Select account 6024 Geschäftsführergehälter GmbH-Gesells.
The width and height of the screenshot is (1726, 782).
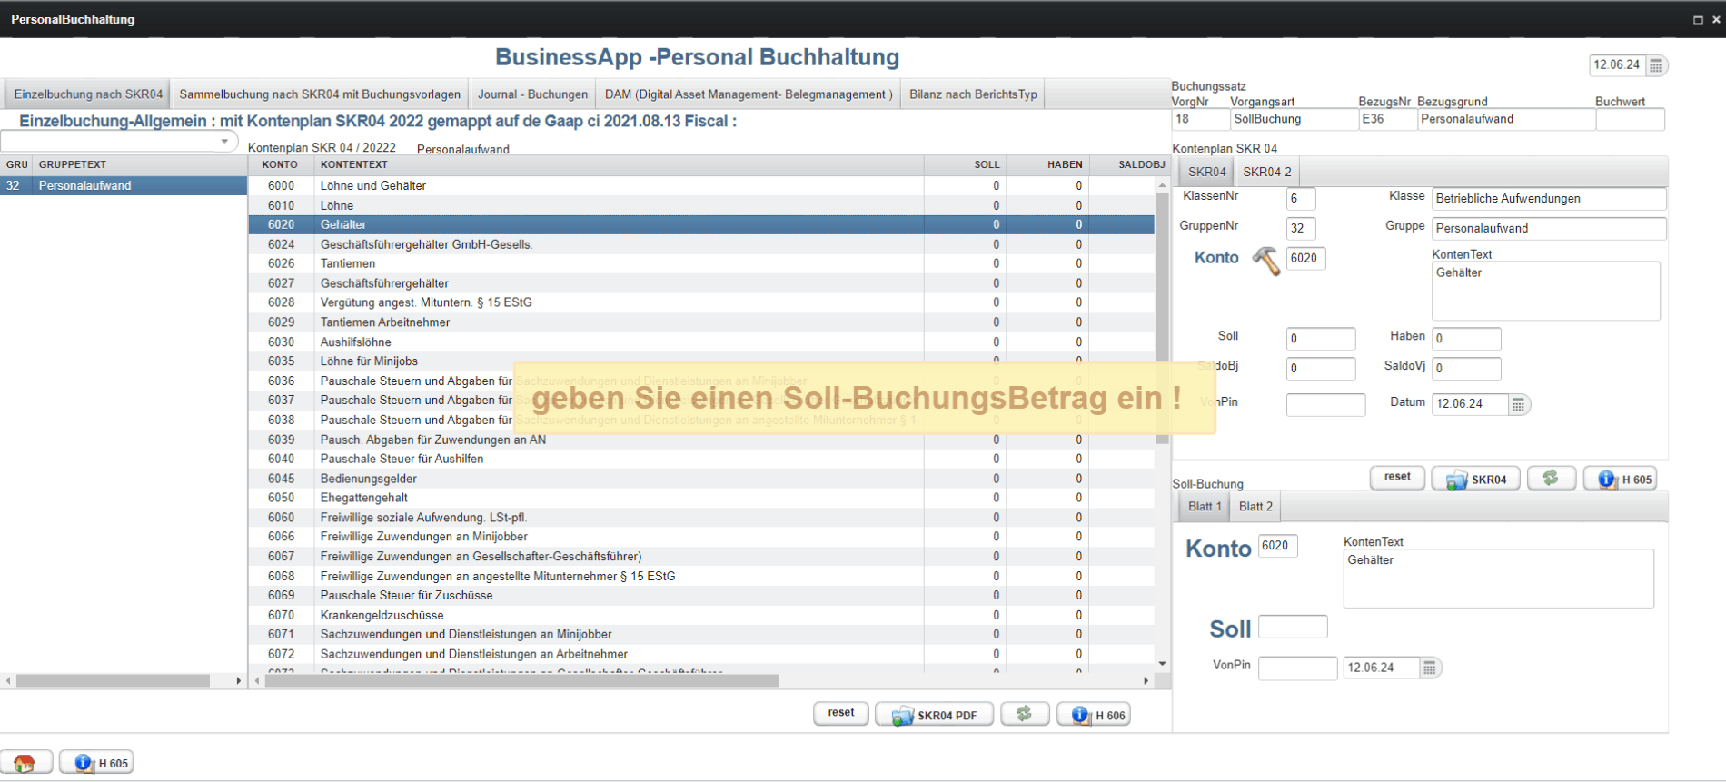click(x=701, y=244)
